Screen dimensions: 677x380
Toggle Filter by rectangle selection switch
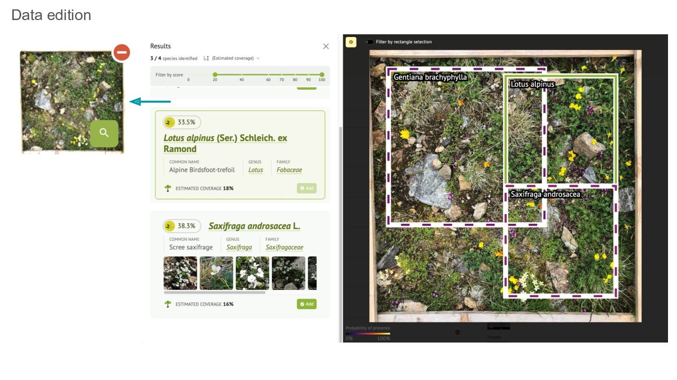(x=369, y=42)
